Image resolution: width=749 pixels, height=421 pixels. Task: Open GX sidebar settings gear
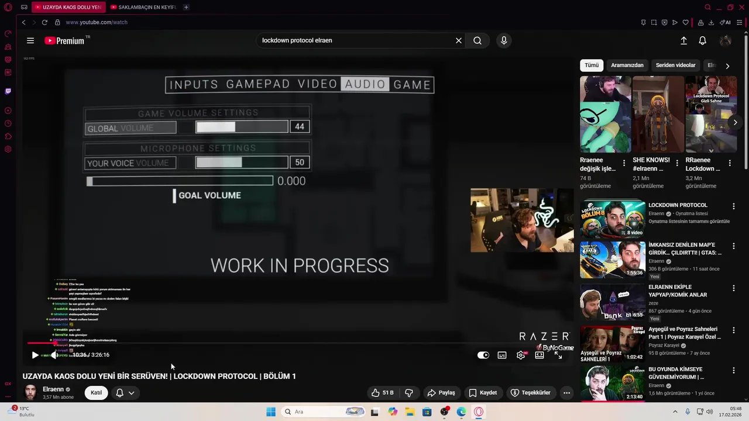8,149
